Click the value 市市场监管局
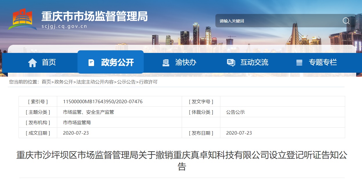The width and height of the screenshot is (362, 180). (77, 122)
